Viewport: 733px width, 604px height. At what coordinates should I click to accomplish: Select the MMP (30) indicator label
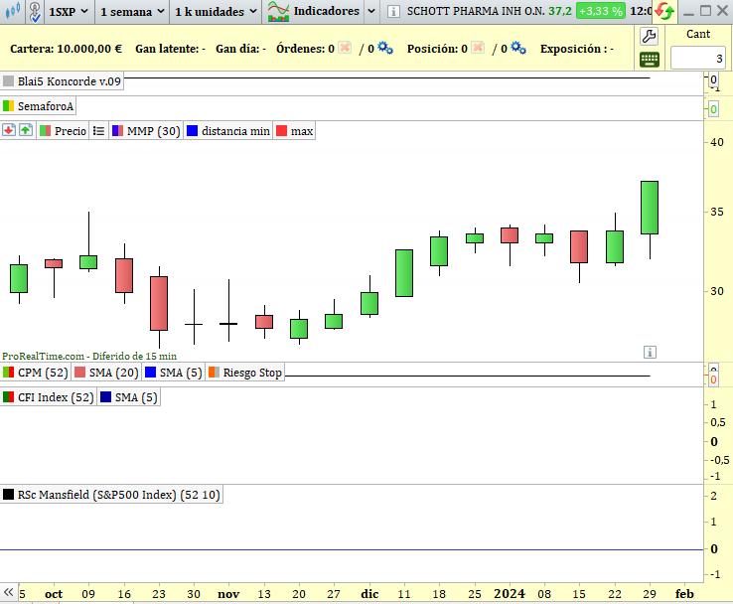[146, 131]
